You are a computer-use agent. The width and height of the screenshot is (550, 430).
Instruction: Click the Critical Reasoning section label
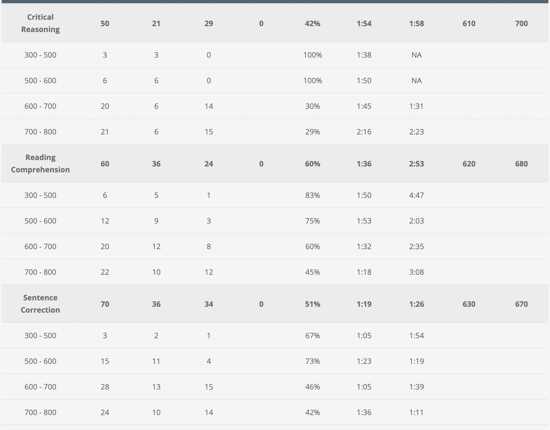click(40, 23)
